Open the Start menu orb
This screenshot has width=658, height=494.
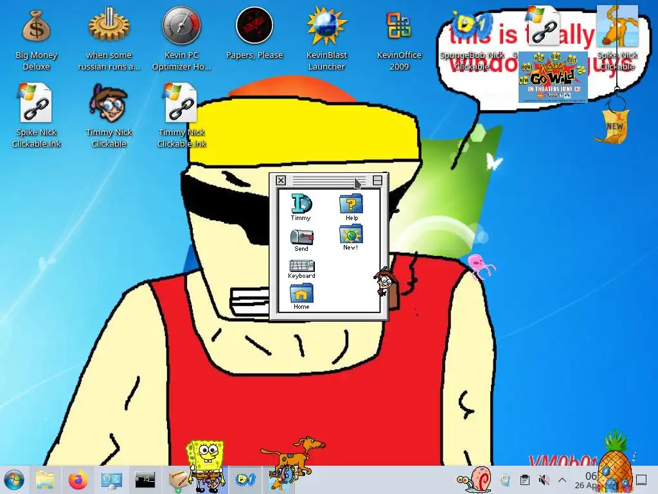pyautogui.click(x=14, y=480)
